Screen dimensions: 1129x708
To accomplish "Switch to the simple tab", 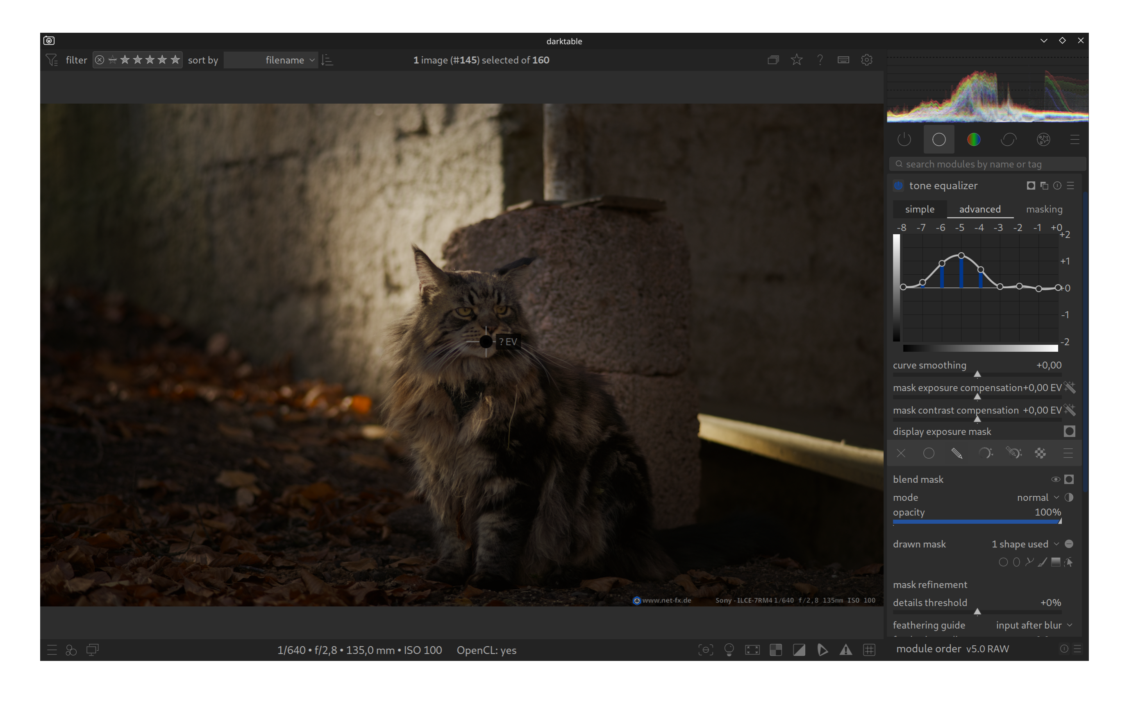I will pyautogui.click(x=919, y=209).
